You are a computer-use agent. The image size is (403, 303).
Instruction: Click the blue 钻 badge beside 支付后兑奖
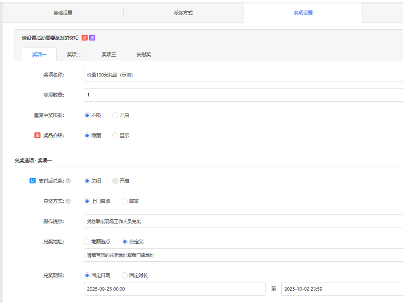[32, 181]
